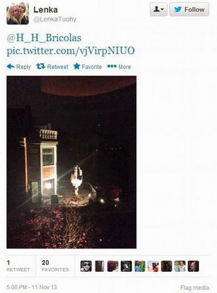217x293 pixels.
Task: Click the green-shirts favoriter avatar
Action: pos(140,266)
